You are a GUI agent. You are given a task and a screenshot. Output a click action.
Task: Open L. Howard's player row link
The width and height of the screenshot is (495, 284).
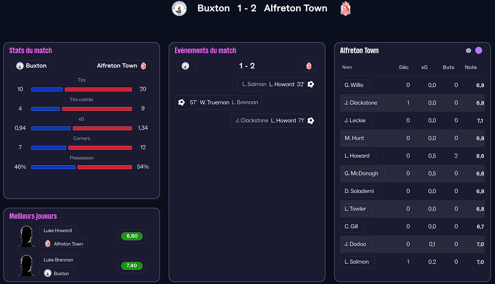pos(357,156)
